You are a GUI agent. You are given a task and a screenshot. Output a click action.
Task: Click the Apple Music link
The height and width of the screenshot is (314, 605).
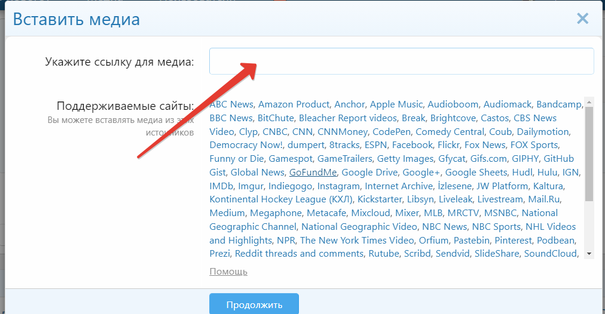396,104
